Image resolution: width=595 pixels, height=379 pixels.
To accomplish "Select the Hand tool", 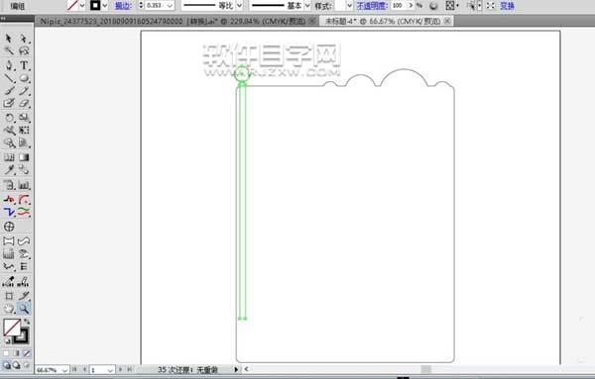I will (x=9, y=309).
